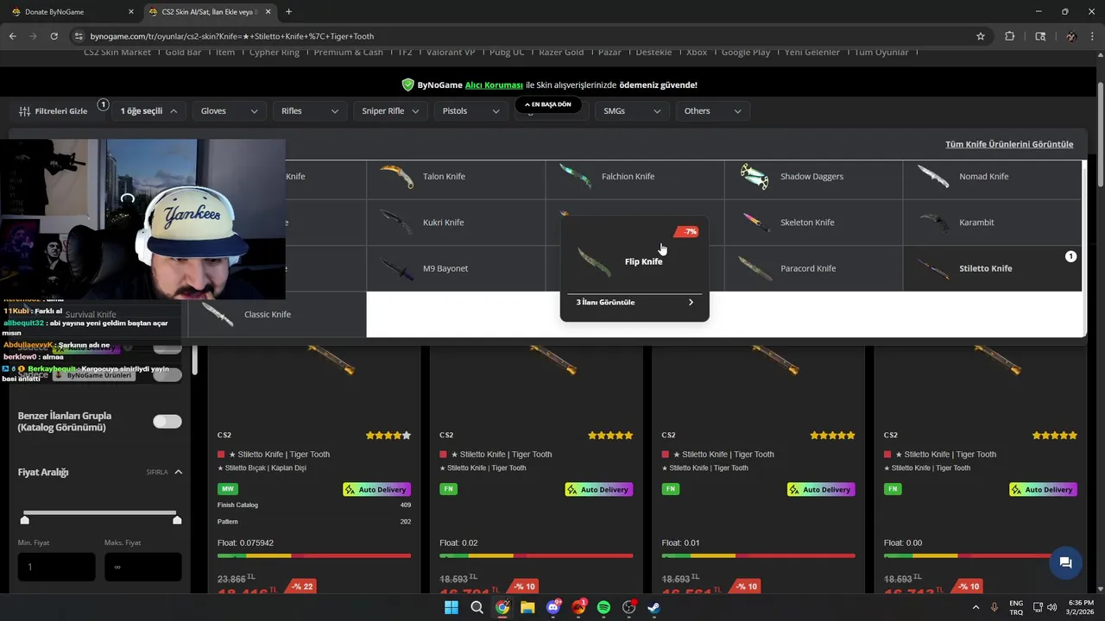
Task: Select the Karambit knife icon
Action: 933,223
